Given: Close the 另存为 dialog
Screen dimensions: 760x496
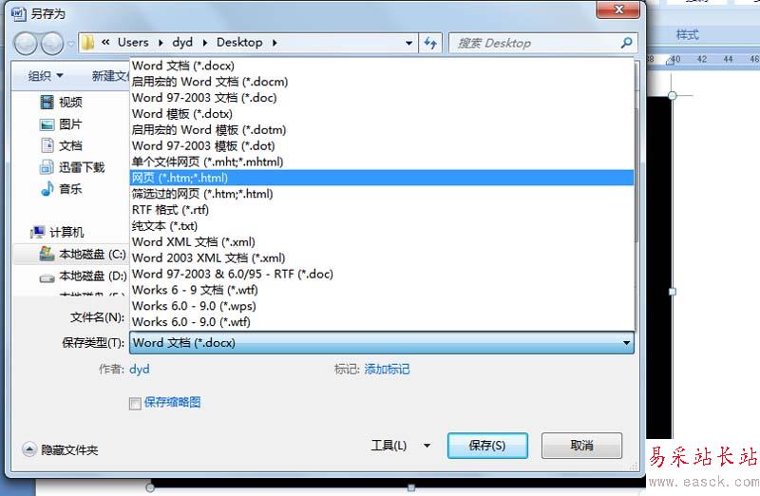Looking at the screenshot, I should coord(618,10).
